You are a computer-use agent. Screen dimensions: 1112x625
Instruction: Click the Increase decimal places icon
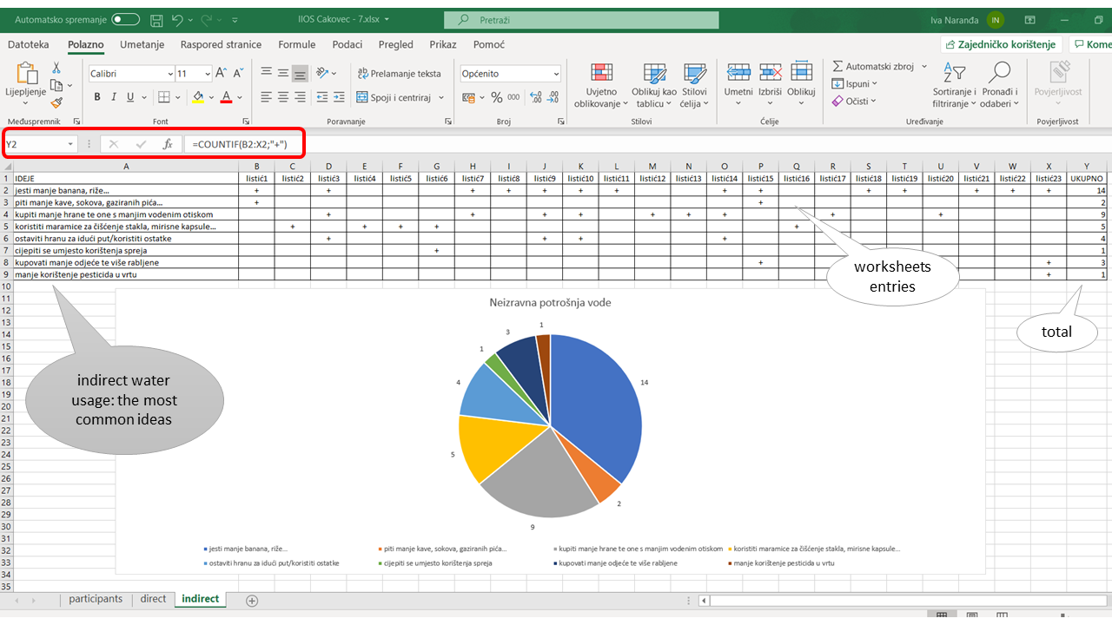[x=536, y=97]
